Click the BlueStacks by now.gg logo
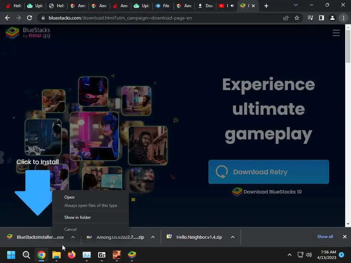The width and height of the screenshot is (351, 263). click(28, 33)
